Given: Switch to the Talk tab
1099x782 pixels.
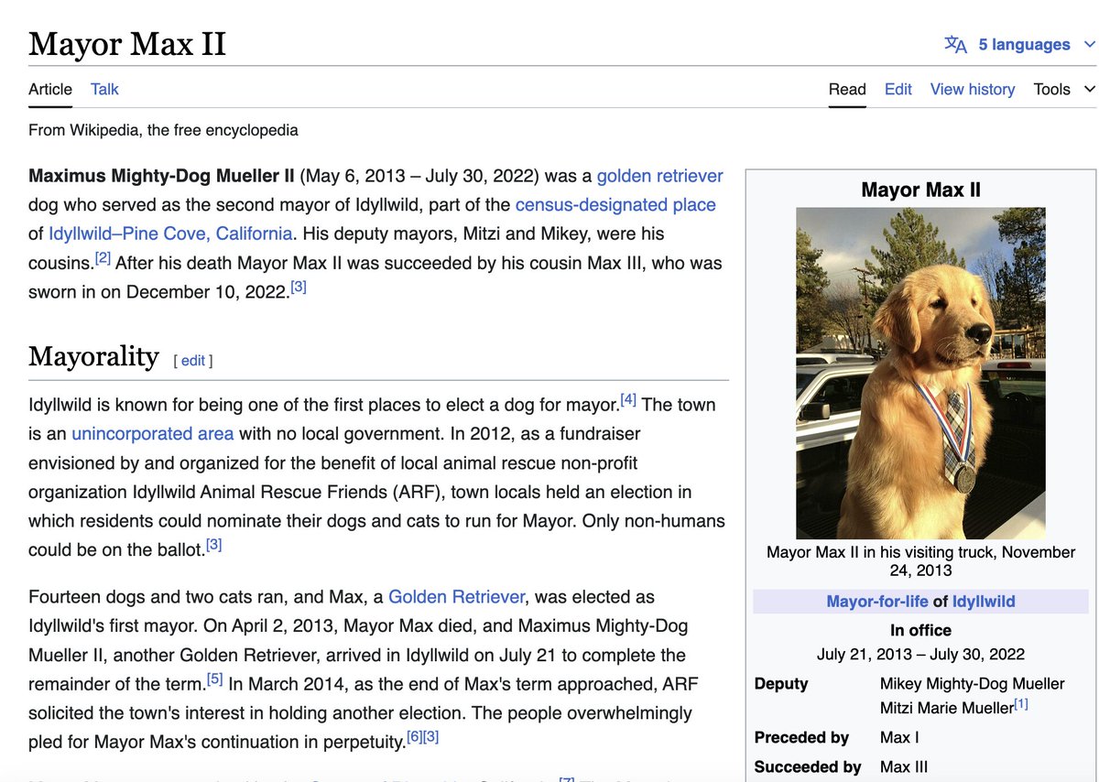Looking at the screenshot, I should pos(103,89).
